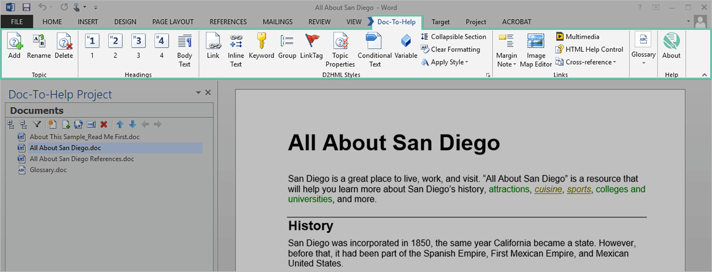Open Customize Quick Access Toolbar dropdown
Screen dimensions: 712x272
point(96,7)
